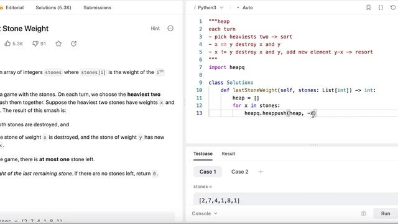This screenshot has height=224, width=398.
Task: Dislike the problem with thumbs-down icon
Action: click(35, 44)
